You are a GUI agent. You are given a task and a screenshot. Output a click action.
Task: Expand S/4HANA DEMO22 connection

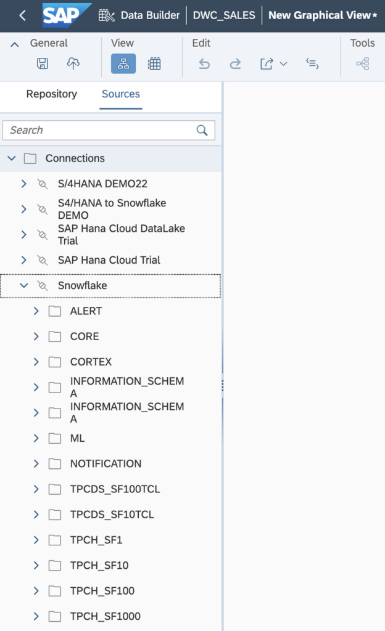[24, 184]
